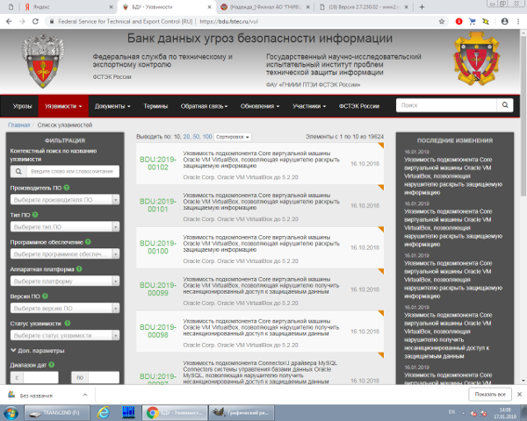Expand the Доп. параметры section
This screenshot has width=527, height=421.
[37, 351]
